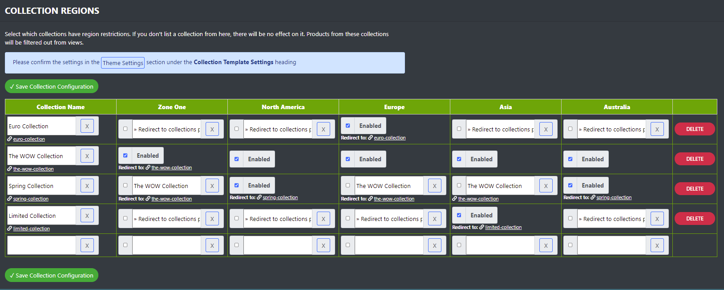This screenshot has height=290, width=724.
Task: Edit Limited Collection Zone One redirect field
Action: pos(166,219)
